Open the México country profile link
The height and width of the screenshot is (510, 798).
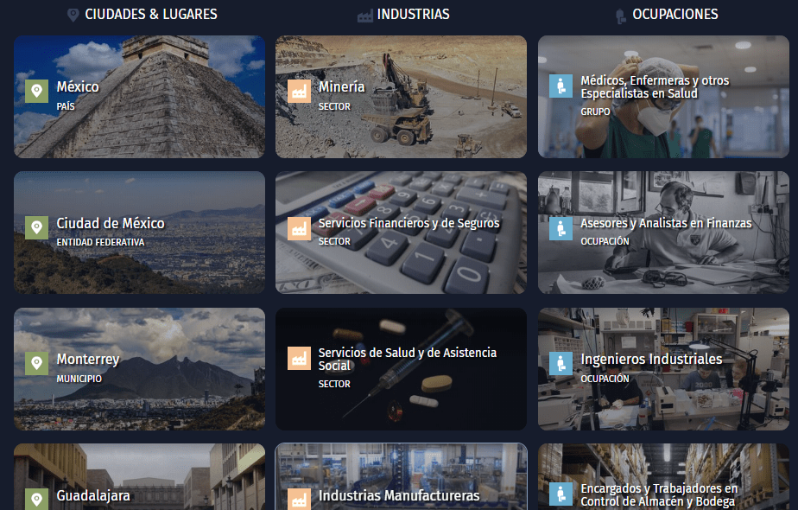pyautogui.click(x=78, y=87)
